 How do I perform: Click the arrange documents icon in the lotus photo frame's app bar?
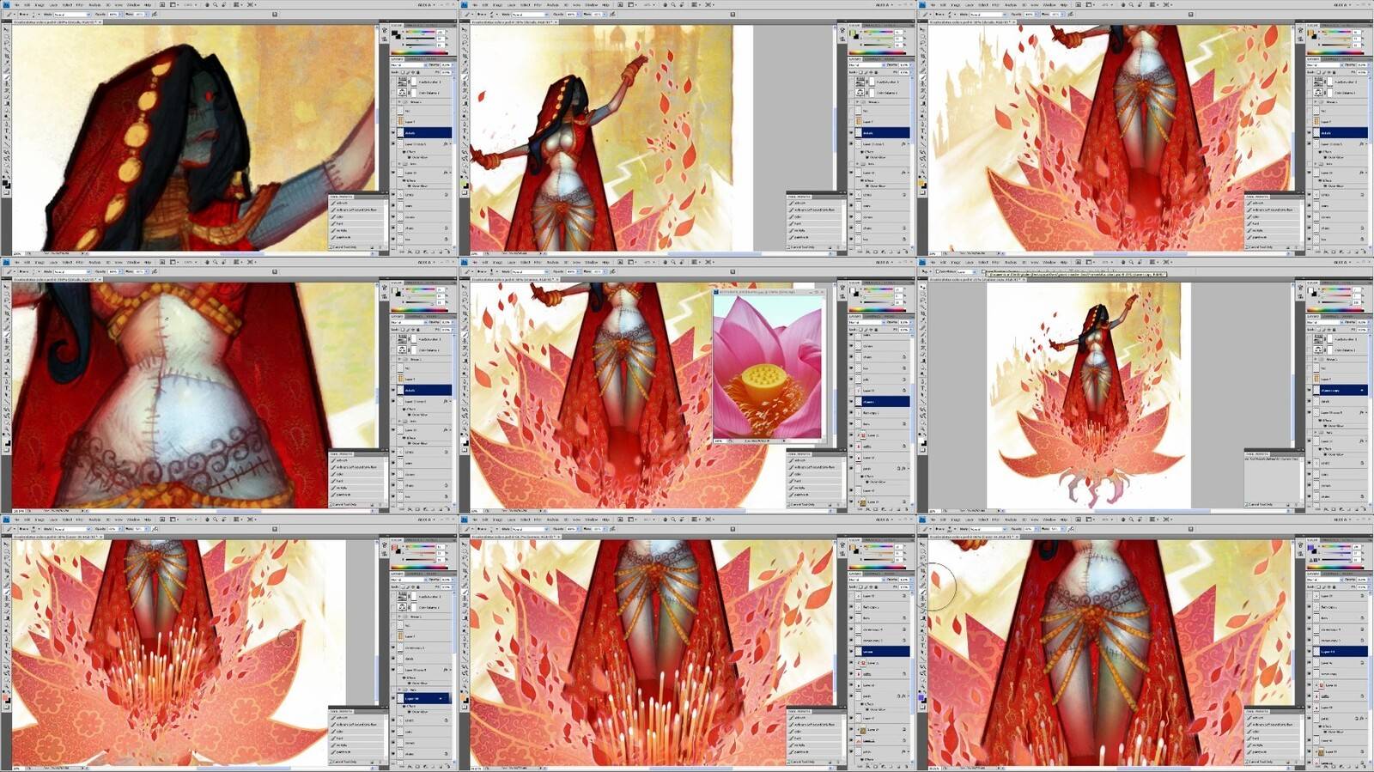695,262
